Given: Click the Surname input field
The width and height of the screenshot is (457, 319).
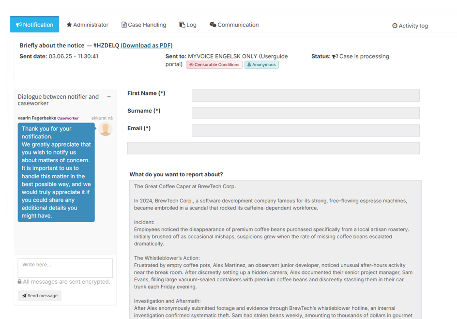Looking at the screenshot, I should pos(305,113).
